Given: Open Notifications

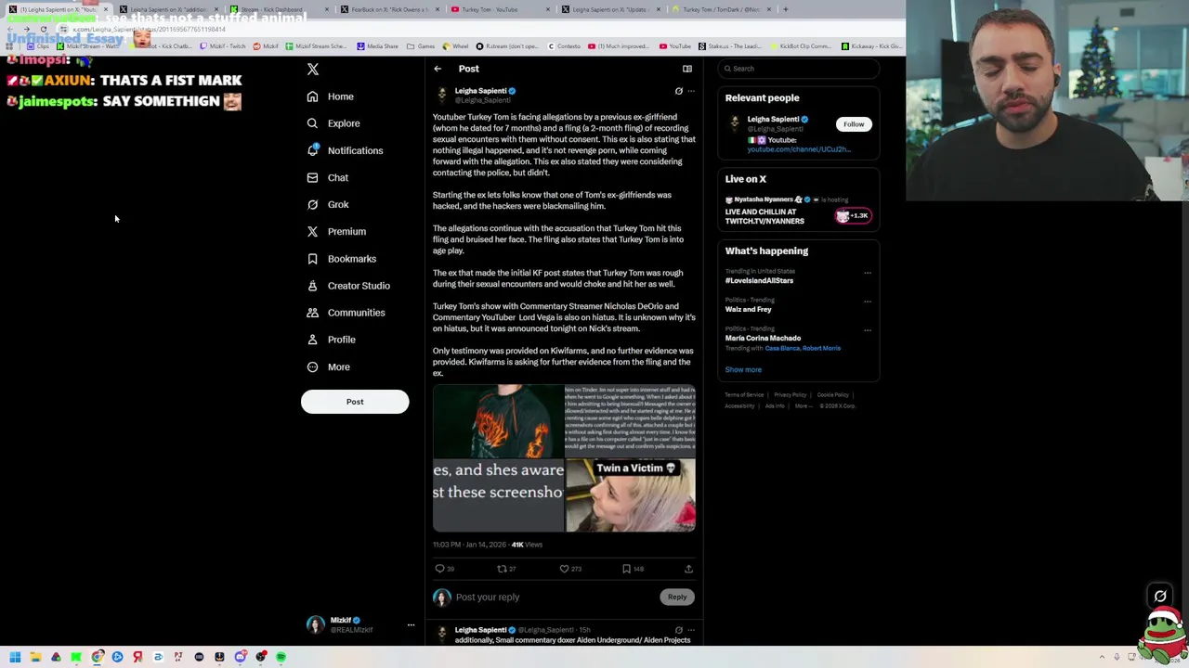Looking at the screenshot, I should pos(344,150).
